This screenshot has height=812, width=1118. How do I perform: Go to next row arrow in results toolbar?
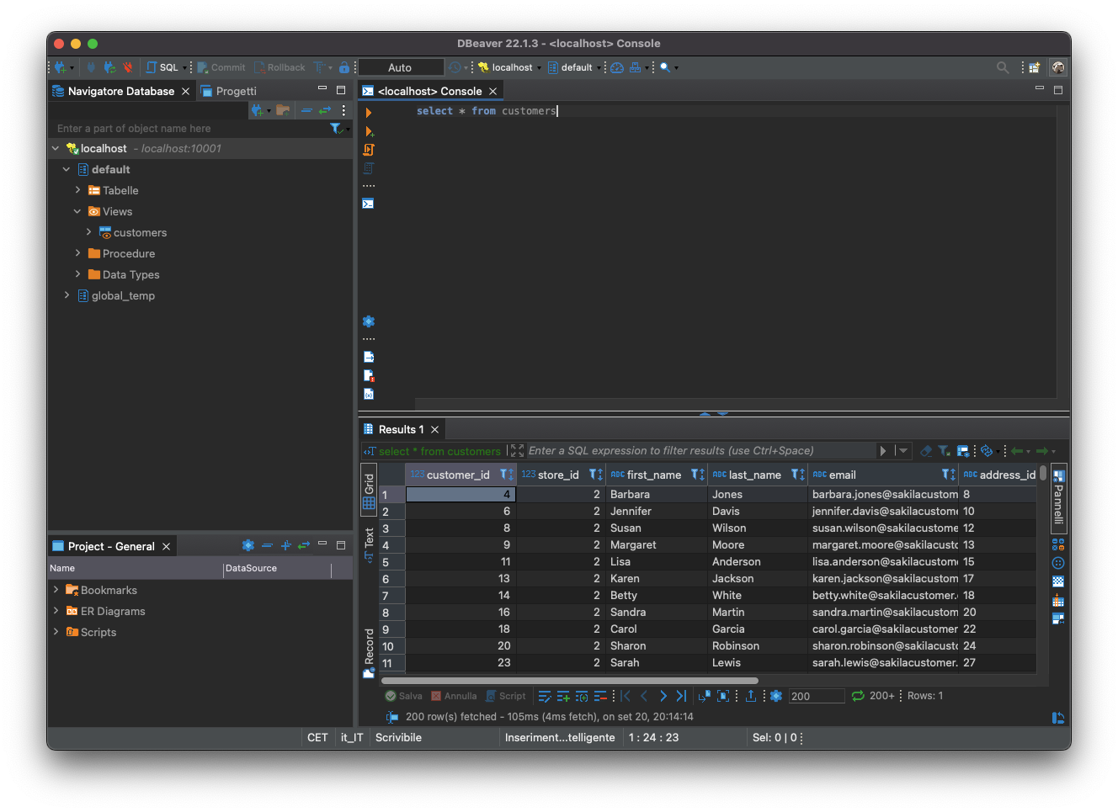(663, 696)
